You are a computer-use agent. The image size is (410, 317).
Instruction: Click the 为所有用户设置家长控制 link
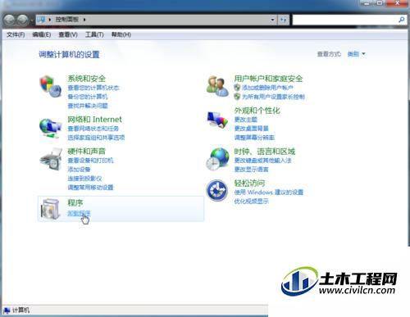(x=273, y=97)
